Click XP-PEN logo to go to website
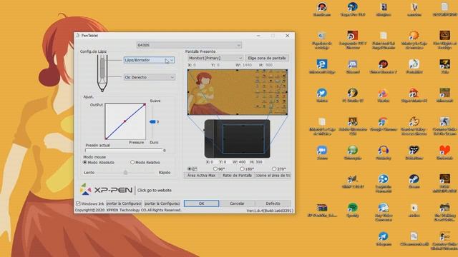 pyautogui.click(x=106, y=190)
